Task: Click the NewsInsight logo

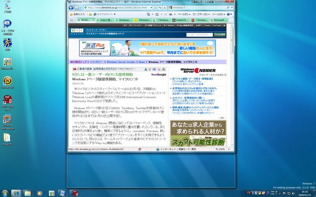Action: [159, 74]
